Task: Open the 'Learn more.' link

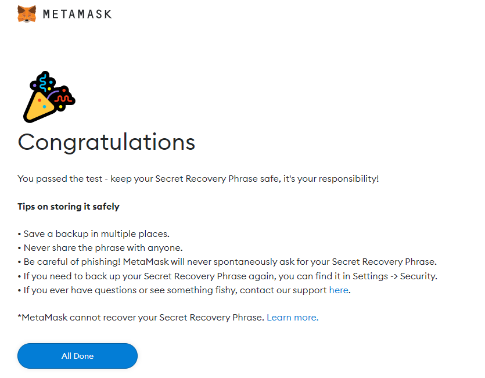Action: (292, 318)
